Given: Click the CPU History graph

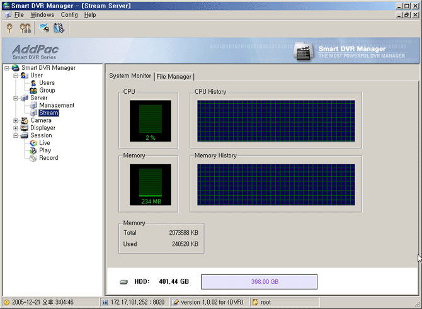Looking at the screenshot, I should click(276, 121).
